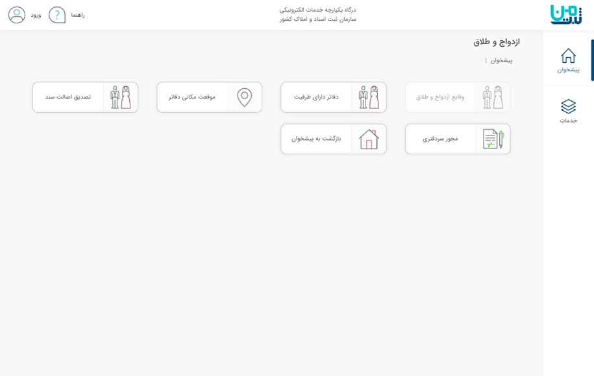Click the document and pen icon on مجوز سردفتری
The image size is (594, 376).
point(491,138)
